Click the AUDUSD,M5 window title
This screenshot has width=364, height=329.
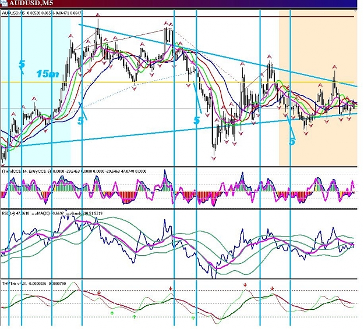click(31, 3)
